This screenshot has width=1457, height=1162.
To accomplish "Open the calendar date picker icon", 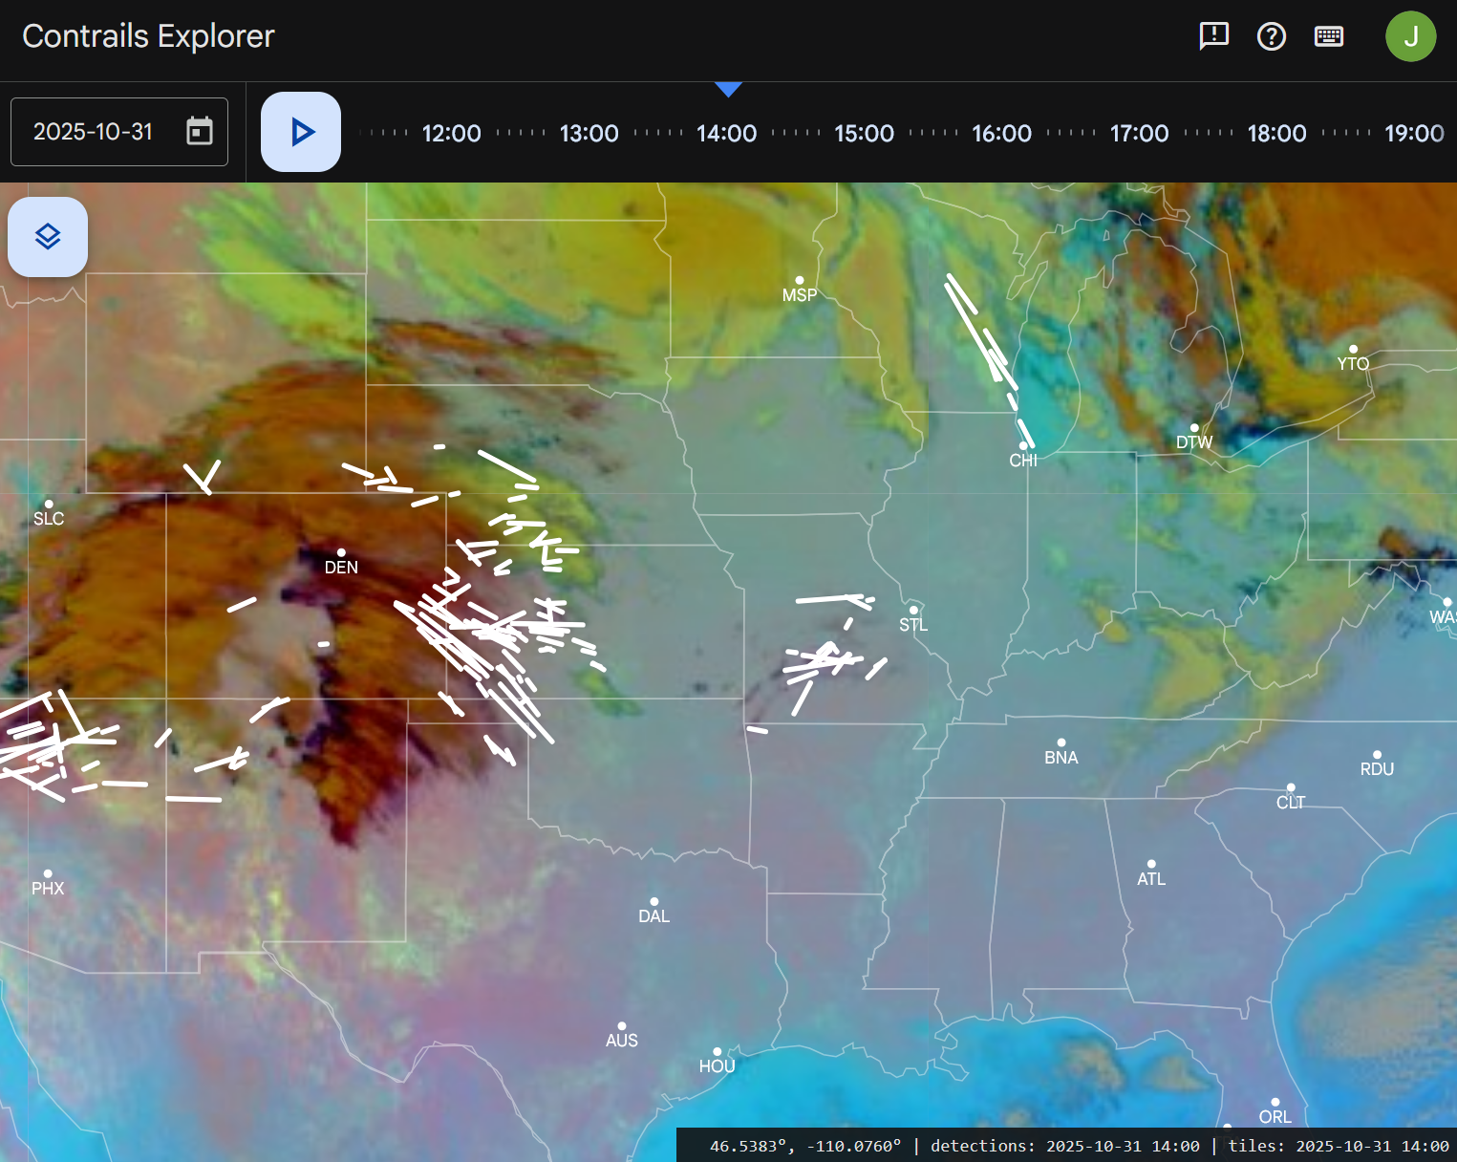I will click(x=199, y=131).
